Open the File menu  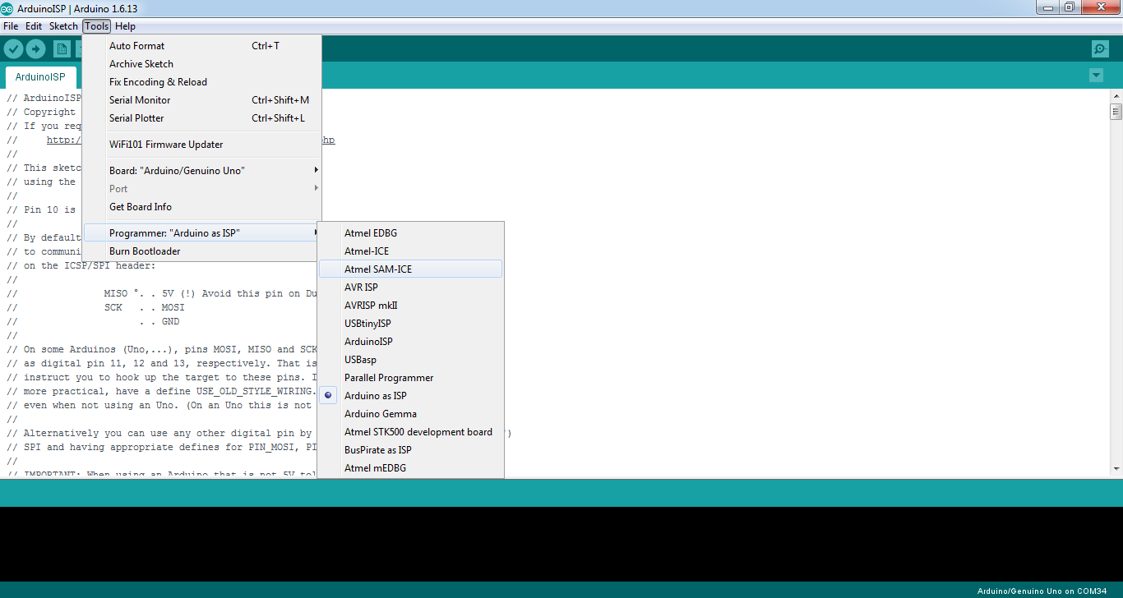[11, 26]
